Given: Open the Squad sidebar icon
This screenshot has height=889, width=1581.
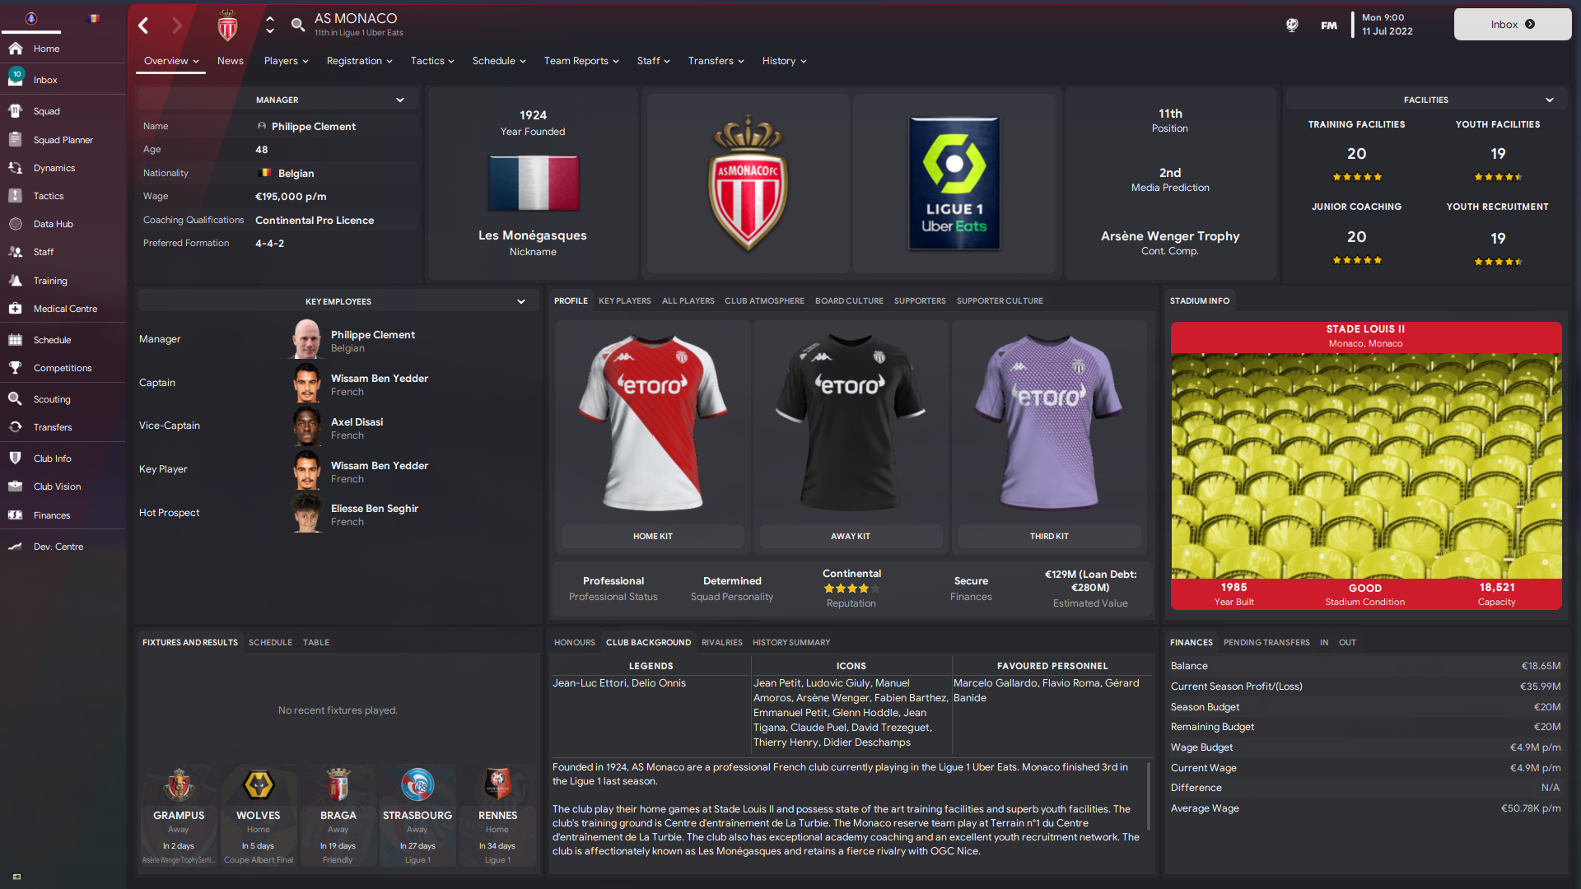Looking at the screenshot, I should (15, 111).
